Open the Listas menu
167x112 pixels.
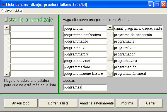[18, 11]
